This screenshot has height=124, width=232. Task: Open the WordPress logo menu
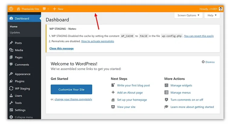tap(11, 9)
